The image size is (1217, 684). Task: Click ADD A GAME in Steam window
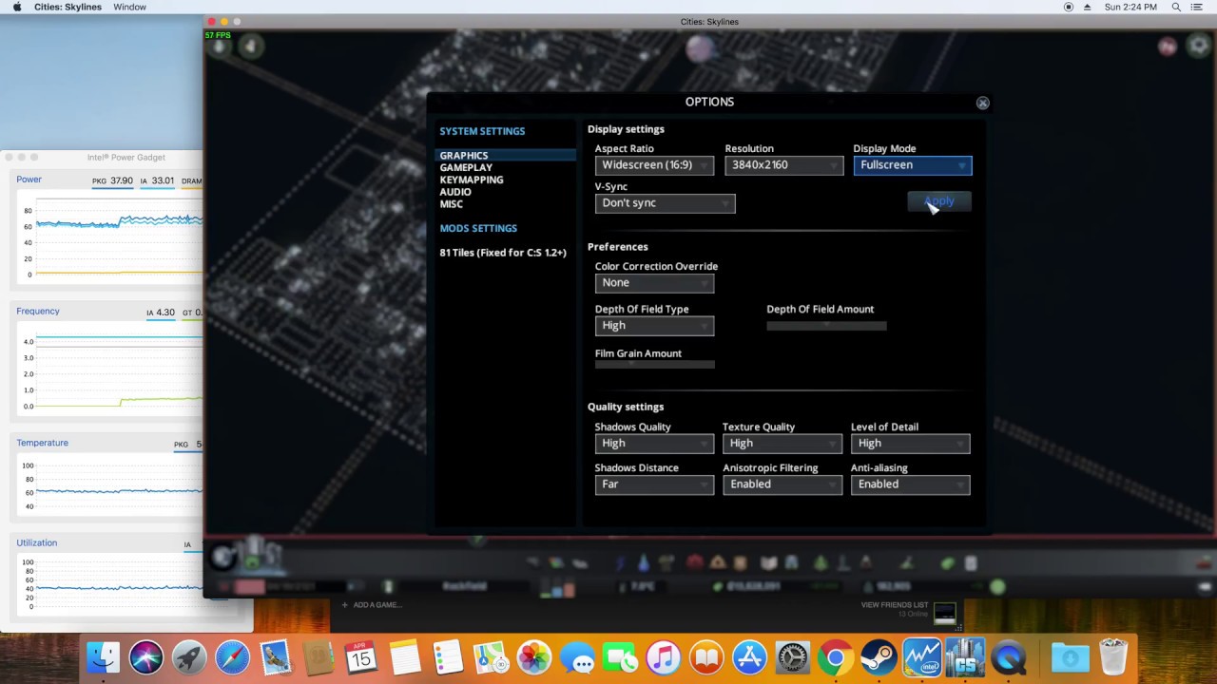point(372,605)
